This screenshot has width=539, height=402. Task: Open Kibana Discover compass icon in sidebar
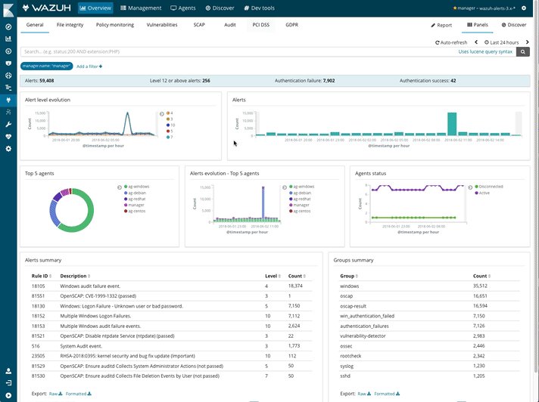point(8,26)
